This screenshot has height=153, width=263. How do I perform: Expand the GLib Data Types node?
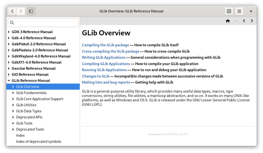pyautogui.click(x=13, y=111)
